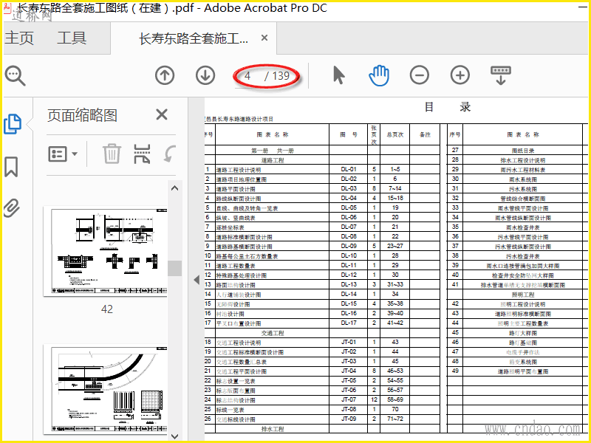This screenshot has height=443, width=591.
Task: Activate the hand pan tool
Action: (379, 75)
